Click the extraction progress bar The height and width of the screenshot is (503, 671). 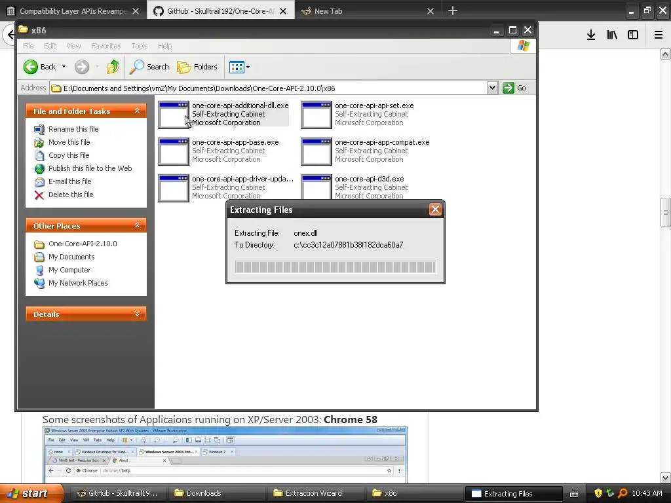click(335, 267)
